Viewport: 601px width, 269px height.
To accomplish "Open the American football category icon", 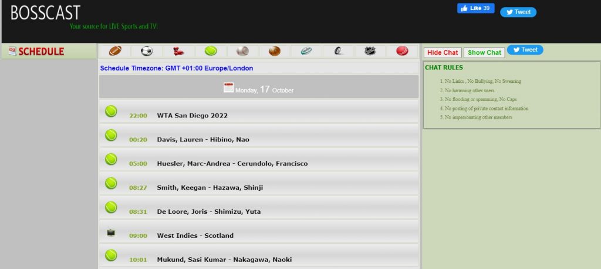I will [115, 51].
